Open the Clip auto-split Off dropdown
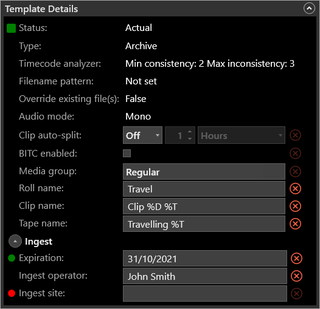The width and height of the screenshot is (320, 309). 142,135
